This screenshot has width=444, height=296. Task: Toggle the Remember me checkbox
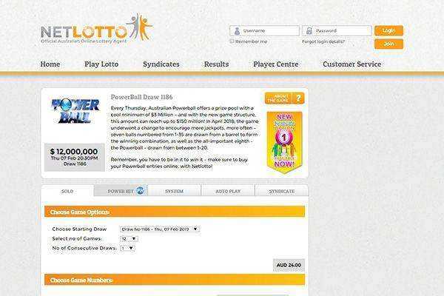(232, 41)
